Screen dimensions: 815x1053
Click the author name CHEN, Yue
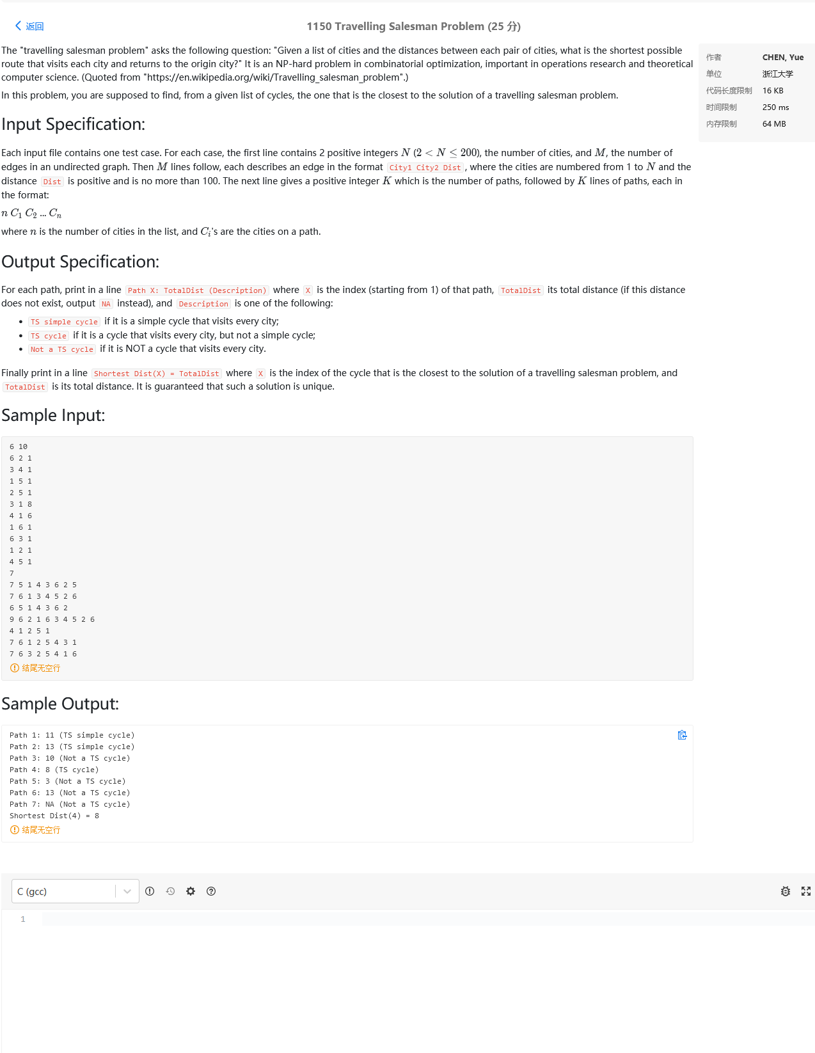click(x=783, y=57)
